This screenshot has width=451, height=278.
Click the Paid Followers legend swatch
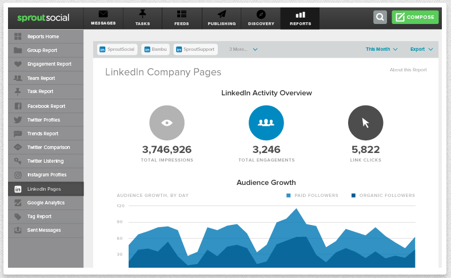(x=289, y=196)
